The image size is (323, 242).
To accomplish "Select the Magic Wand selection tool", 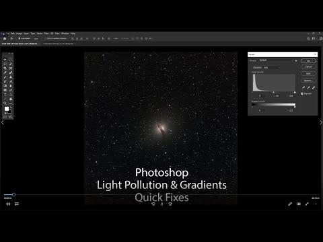I will point(11,64).
